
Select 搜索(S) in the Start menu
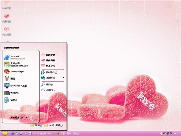(49, 84)
